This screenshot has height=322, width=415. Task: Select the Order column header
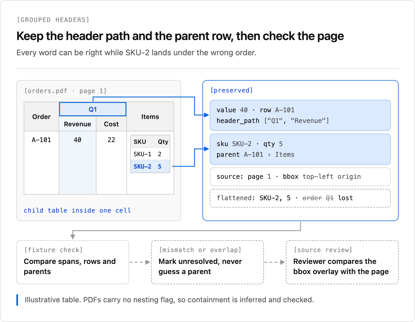41,117
